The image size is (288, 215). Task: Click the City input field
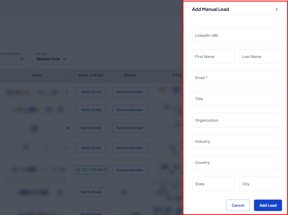coord(260,184)
